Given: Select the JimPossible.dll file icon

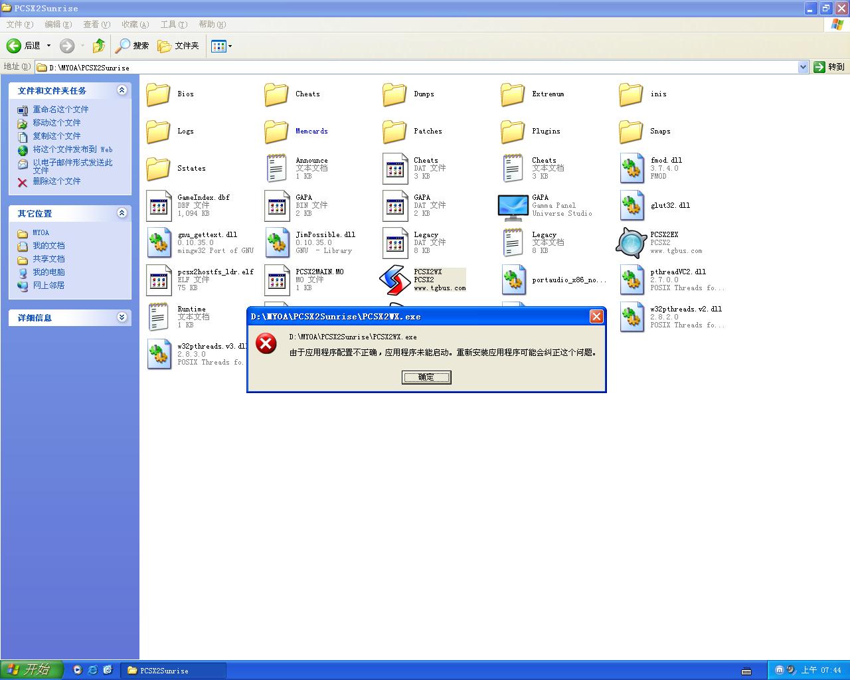Looking at the screenshot, I should click(277, 243).
